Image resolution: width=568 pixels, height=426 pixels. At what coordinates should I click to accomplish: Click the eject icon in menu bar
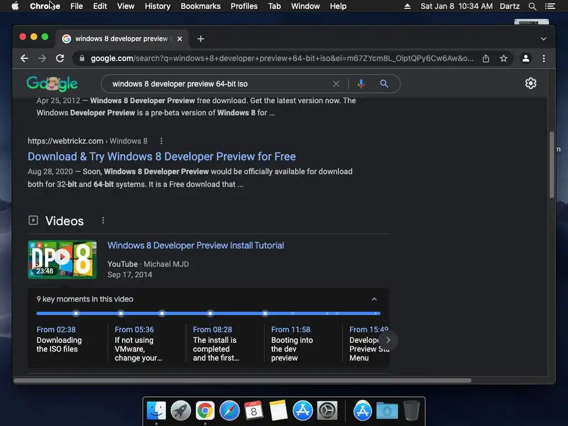(x=407, y=6)
